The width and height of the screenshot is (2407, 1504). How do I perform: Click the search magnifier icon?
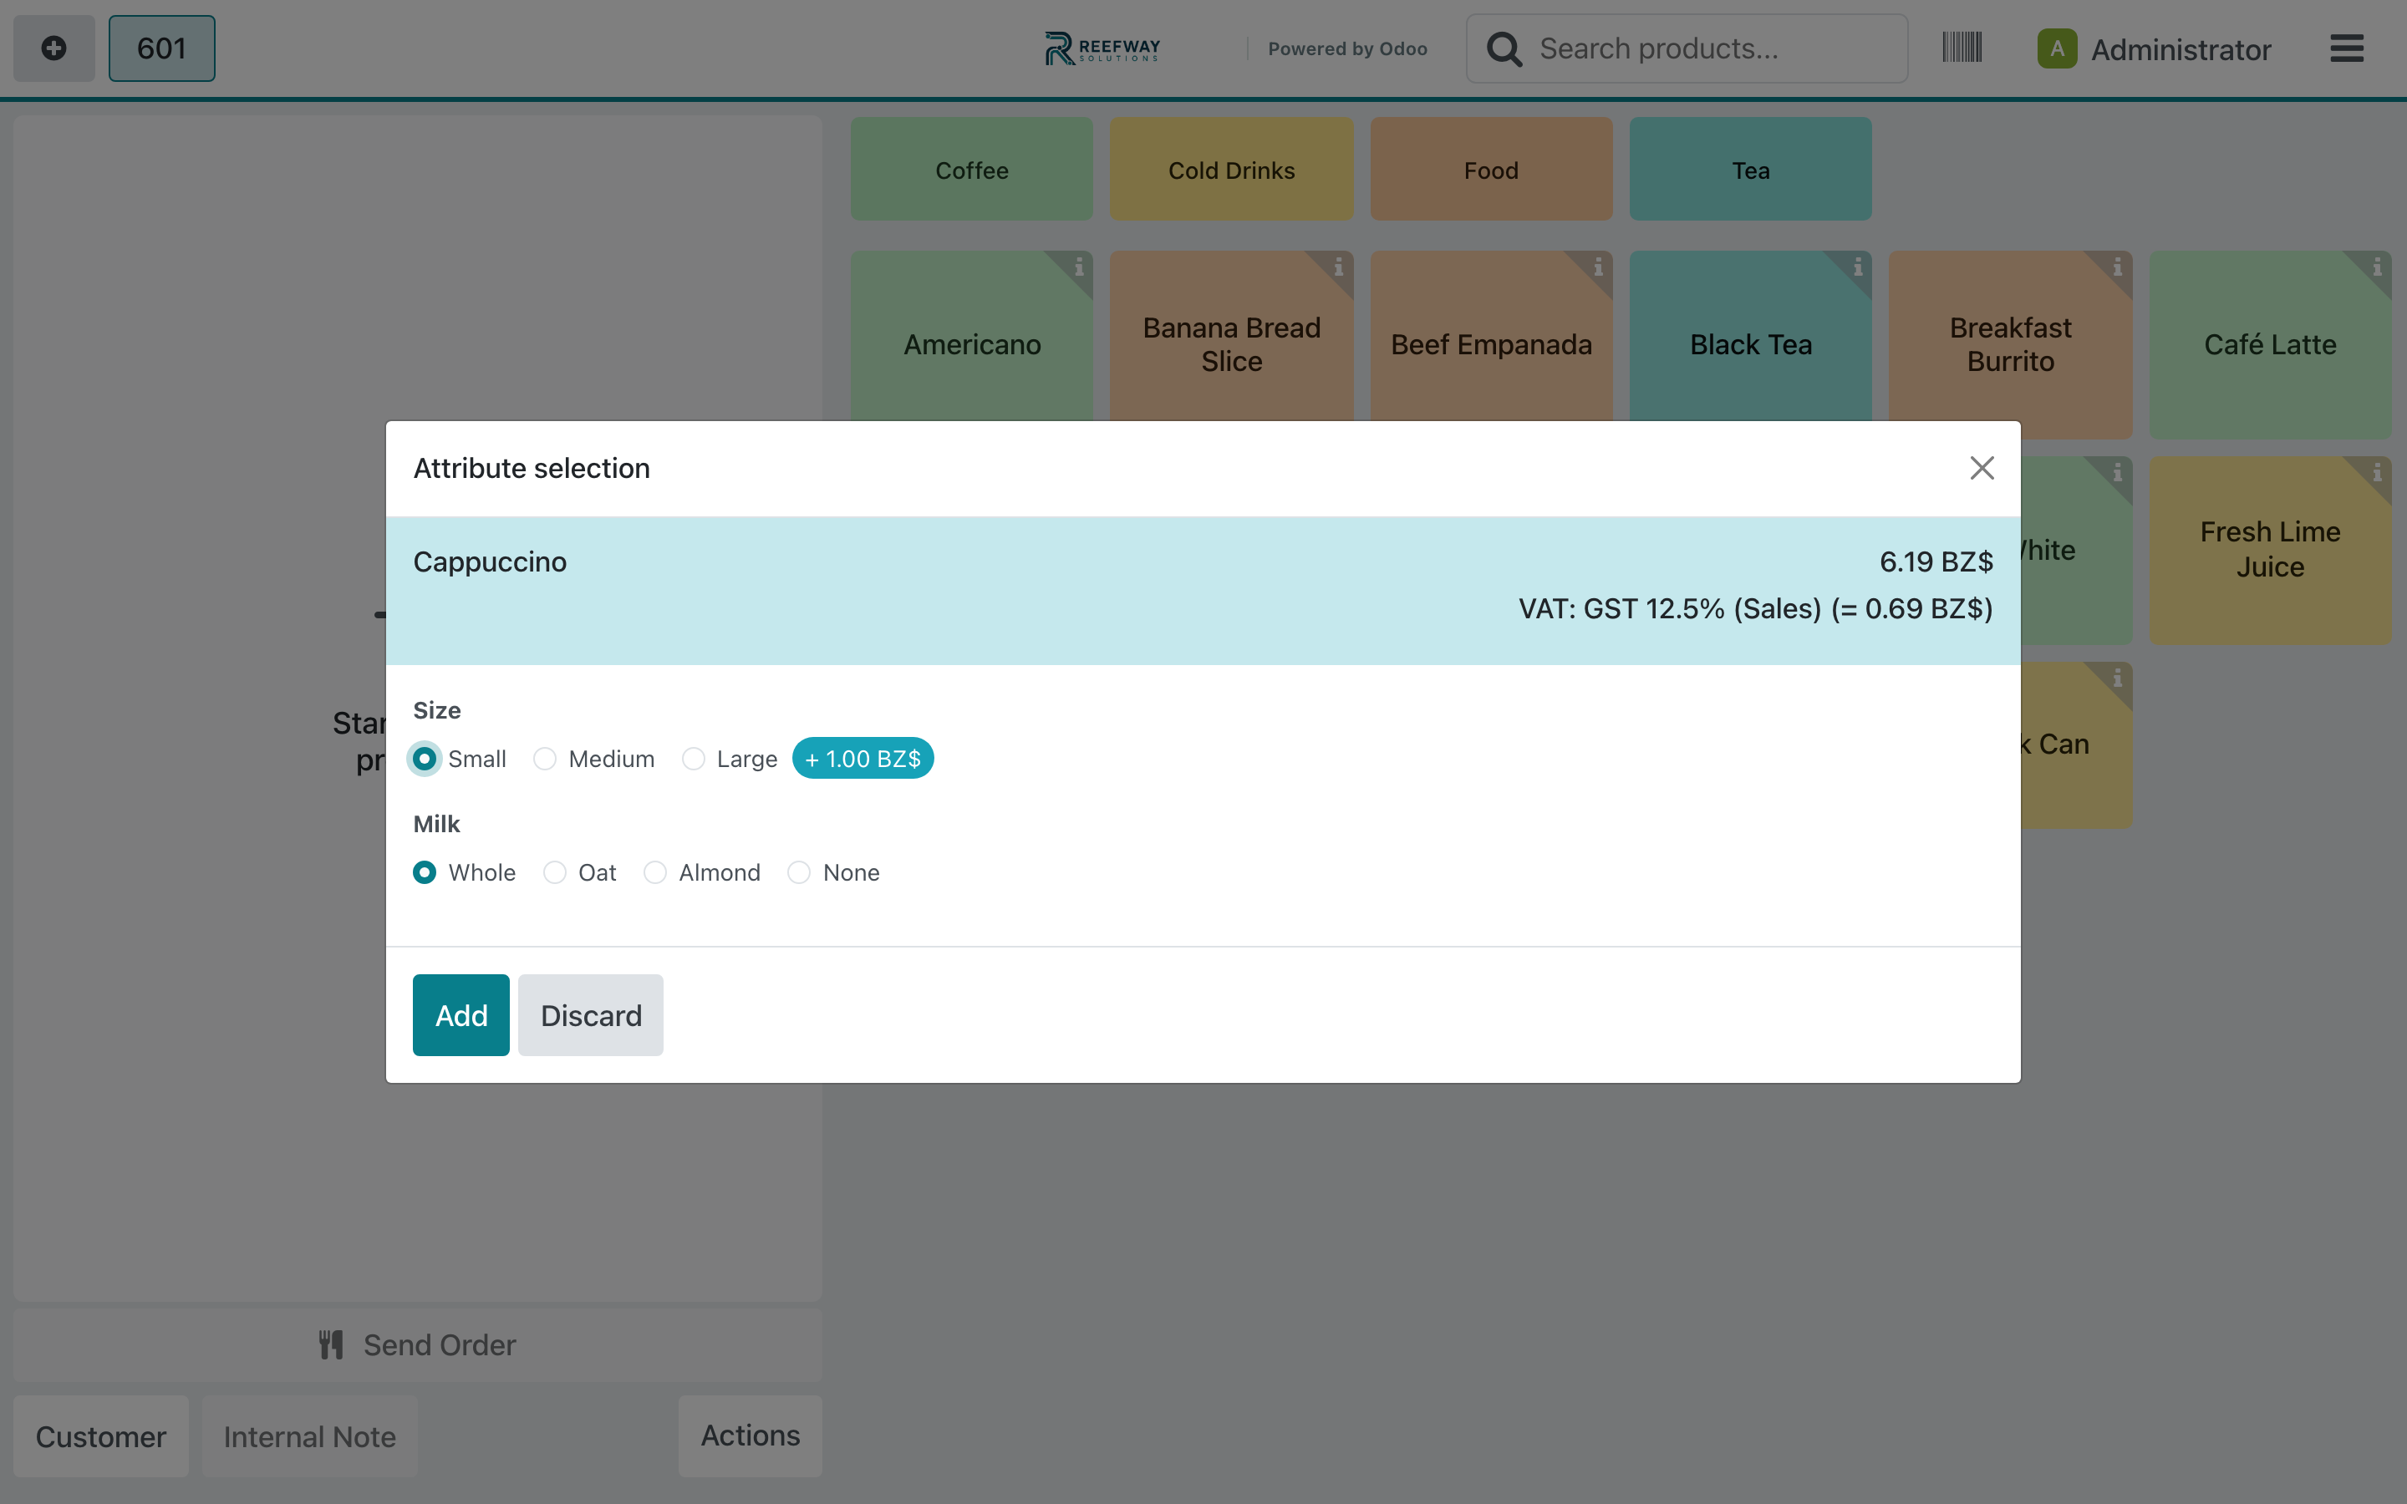point(1504,48)
